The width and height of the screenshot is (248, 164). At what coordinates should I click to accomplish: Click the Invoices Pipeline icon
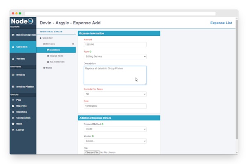pyautogui.click(x=13, y=87)
